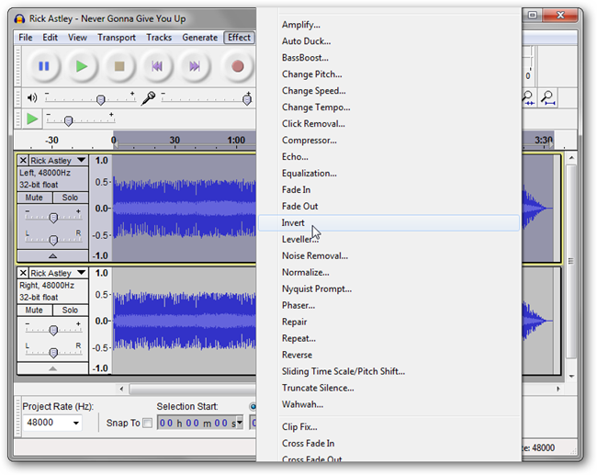Click the Stop button
Image resolution: width=597 pixels, height=475 pixels.
(x=119, y=66)
